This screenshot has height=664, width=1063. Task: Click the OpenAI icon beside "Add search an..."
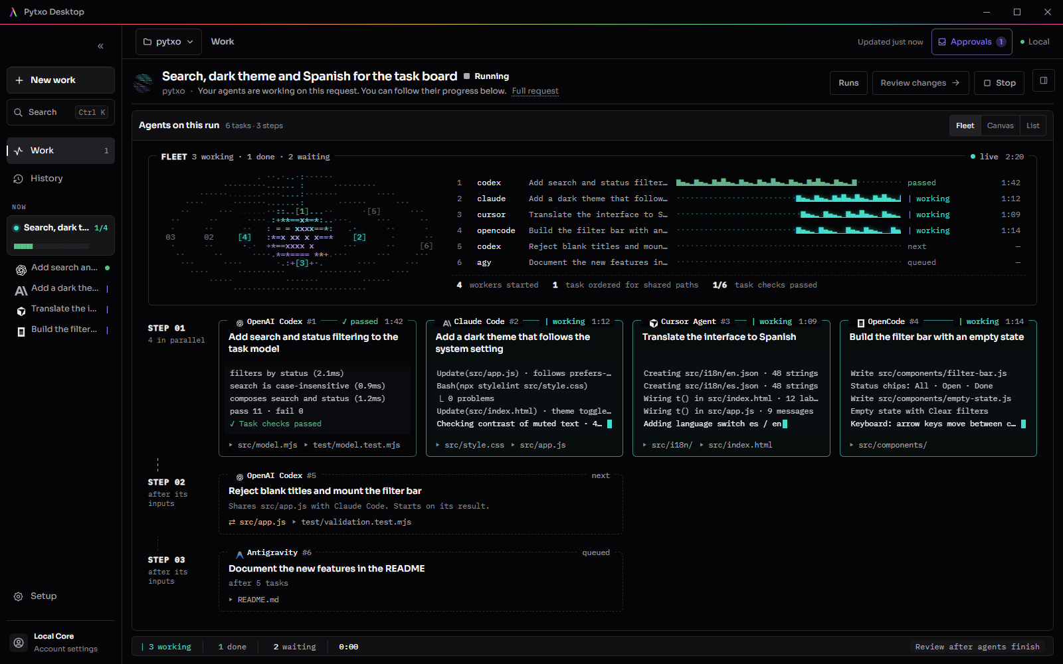click(21, 270)
